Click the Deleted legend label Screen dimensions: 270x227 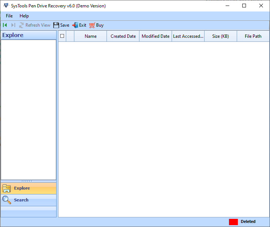point(248,222)
